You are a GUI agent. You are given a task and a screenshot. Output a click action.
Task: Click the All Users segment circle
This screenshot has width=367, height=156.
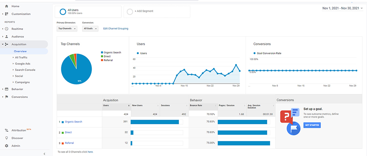63,12
